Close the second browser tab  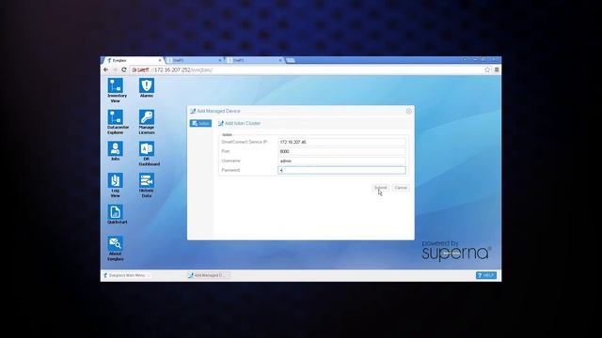pos(220,60)
